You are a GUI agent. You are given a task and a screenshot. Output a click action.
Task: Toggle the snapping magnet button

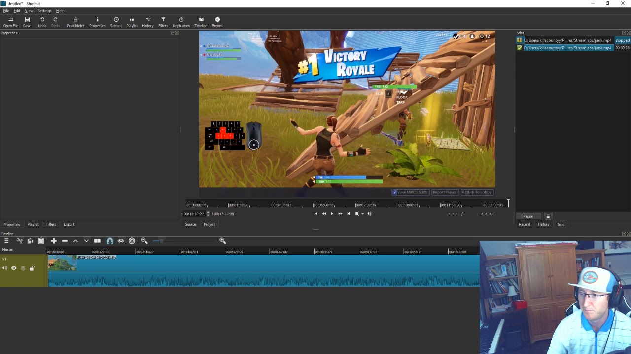coord(110,241)
